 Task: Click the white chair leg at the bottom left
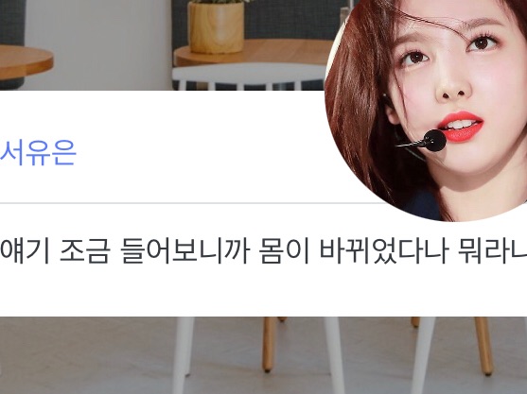[x=183, y=355]
